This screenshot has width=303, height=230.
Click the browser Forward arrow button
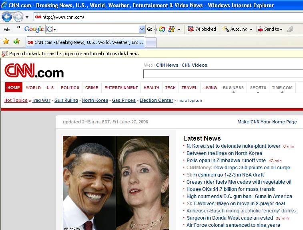(x=18, y=17)
